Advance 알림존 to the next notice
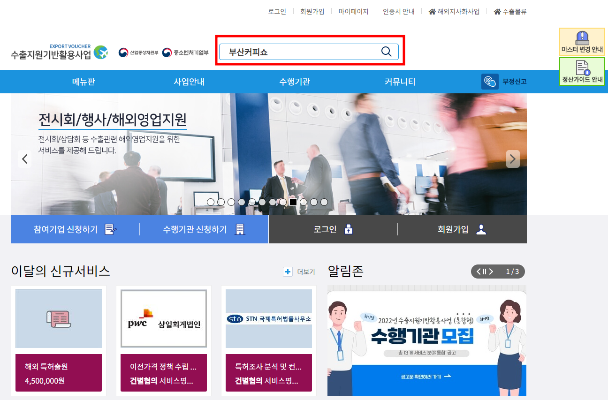This screenshot has height=400, width=608. 491,272
